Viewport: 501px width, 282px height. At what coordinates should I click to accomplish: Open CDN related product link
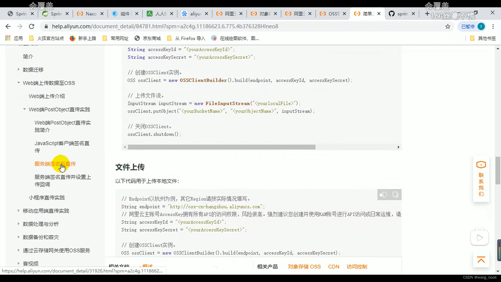coord(334,267)
